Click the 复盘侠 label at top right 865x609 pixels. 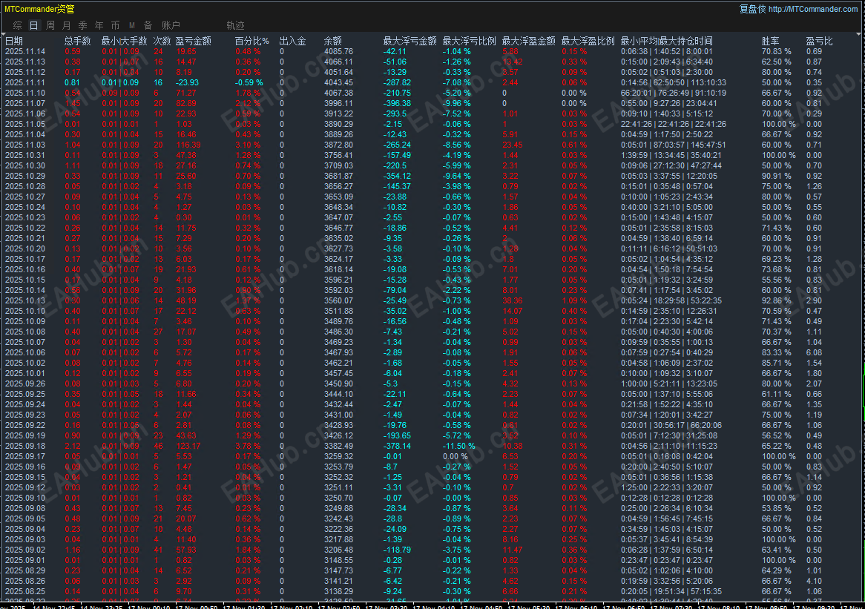point(752,9)
